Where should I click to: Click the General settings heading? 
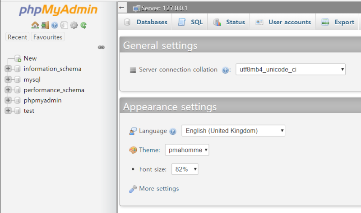point(160,45)
